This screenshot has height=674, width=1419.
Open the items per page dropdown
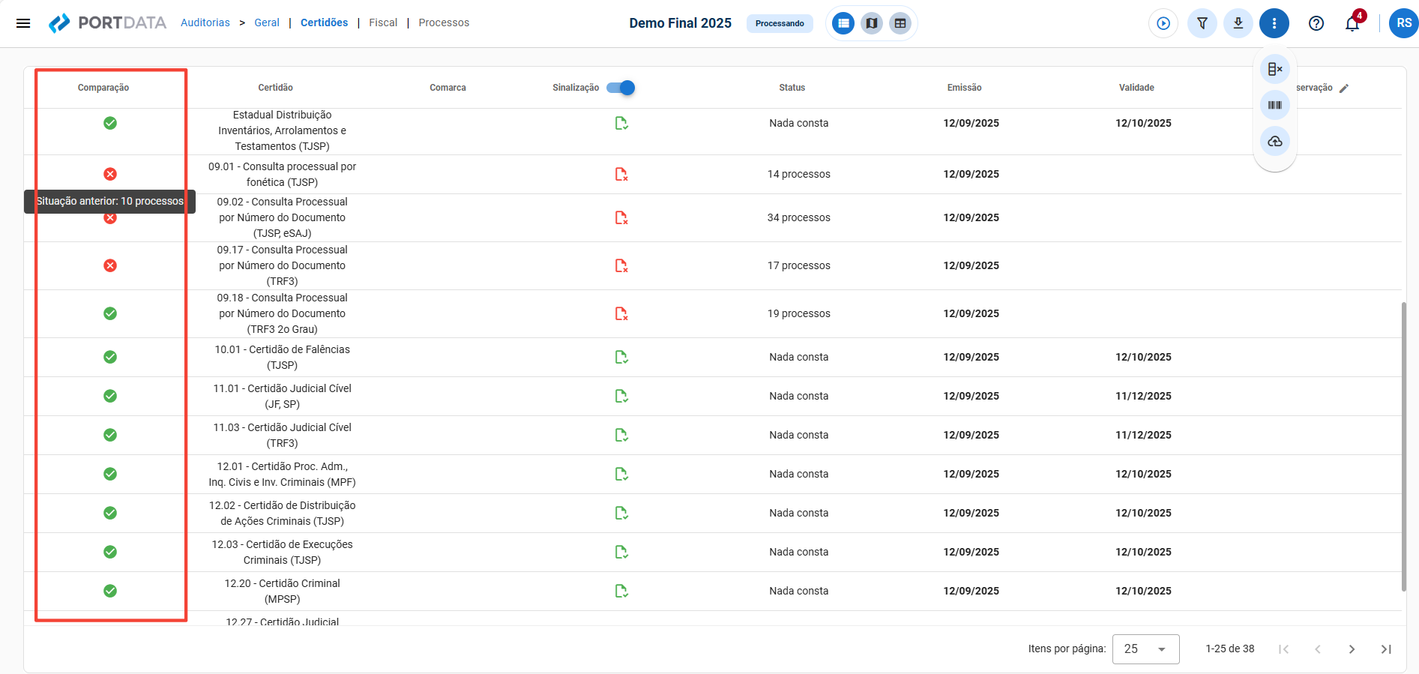(x=1145, y=649)
